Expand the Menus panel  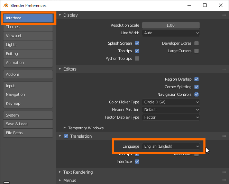click(x=60, y=180)
